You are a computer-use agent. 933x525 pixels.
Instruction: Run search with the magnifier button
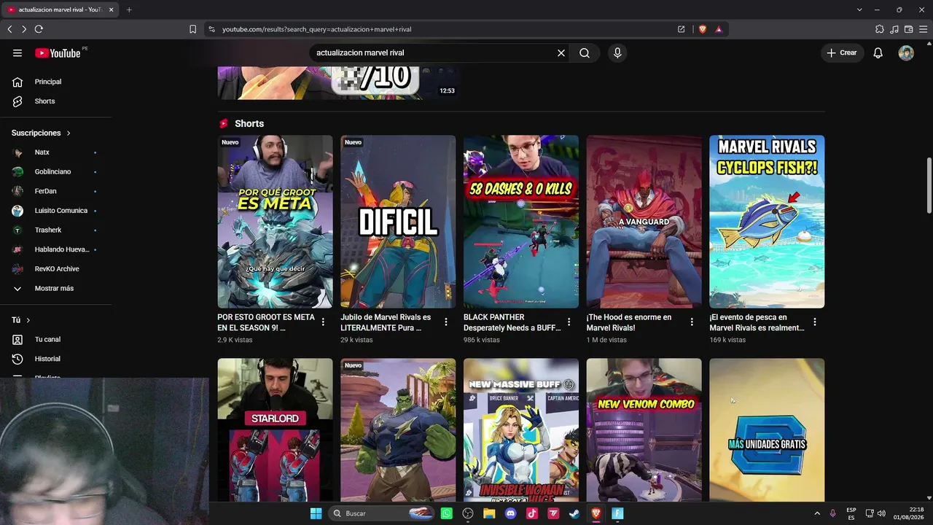[x=585, y=53]
